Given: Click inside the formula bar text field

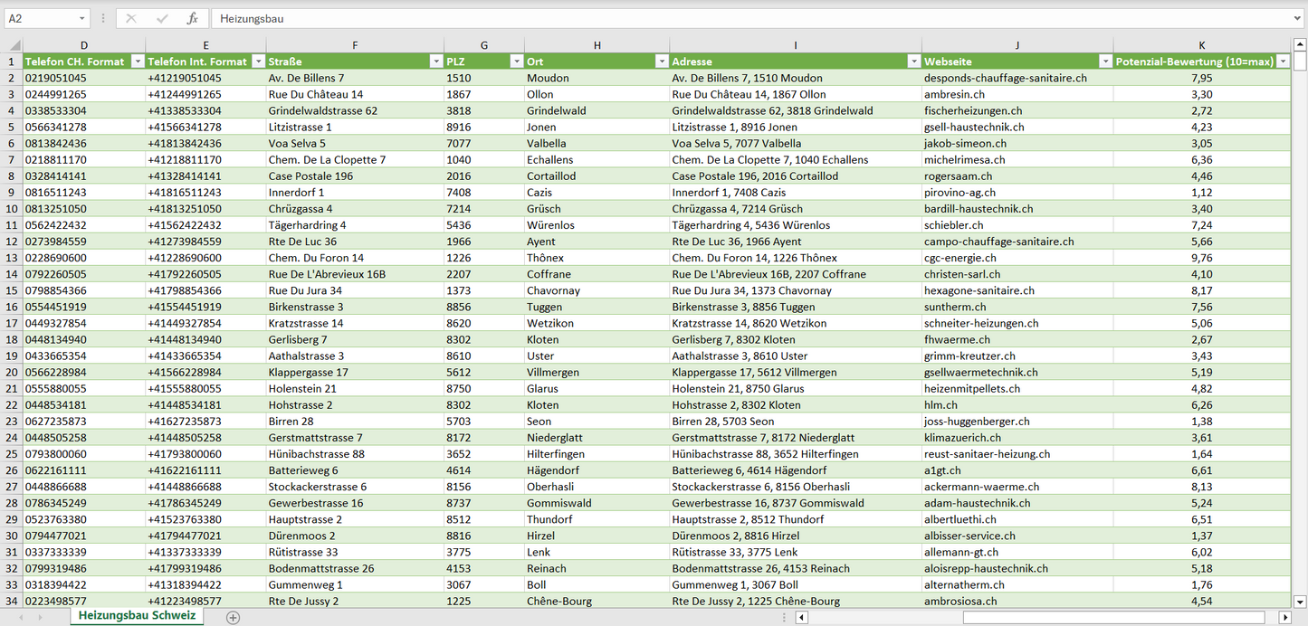Looking at the screenshot, I should 724,18.
